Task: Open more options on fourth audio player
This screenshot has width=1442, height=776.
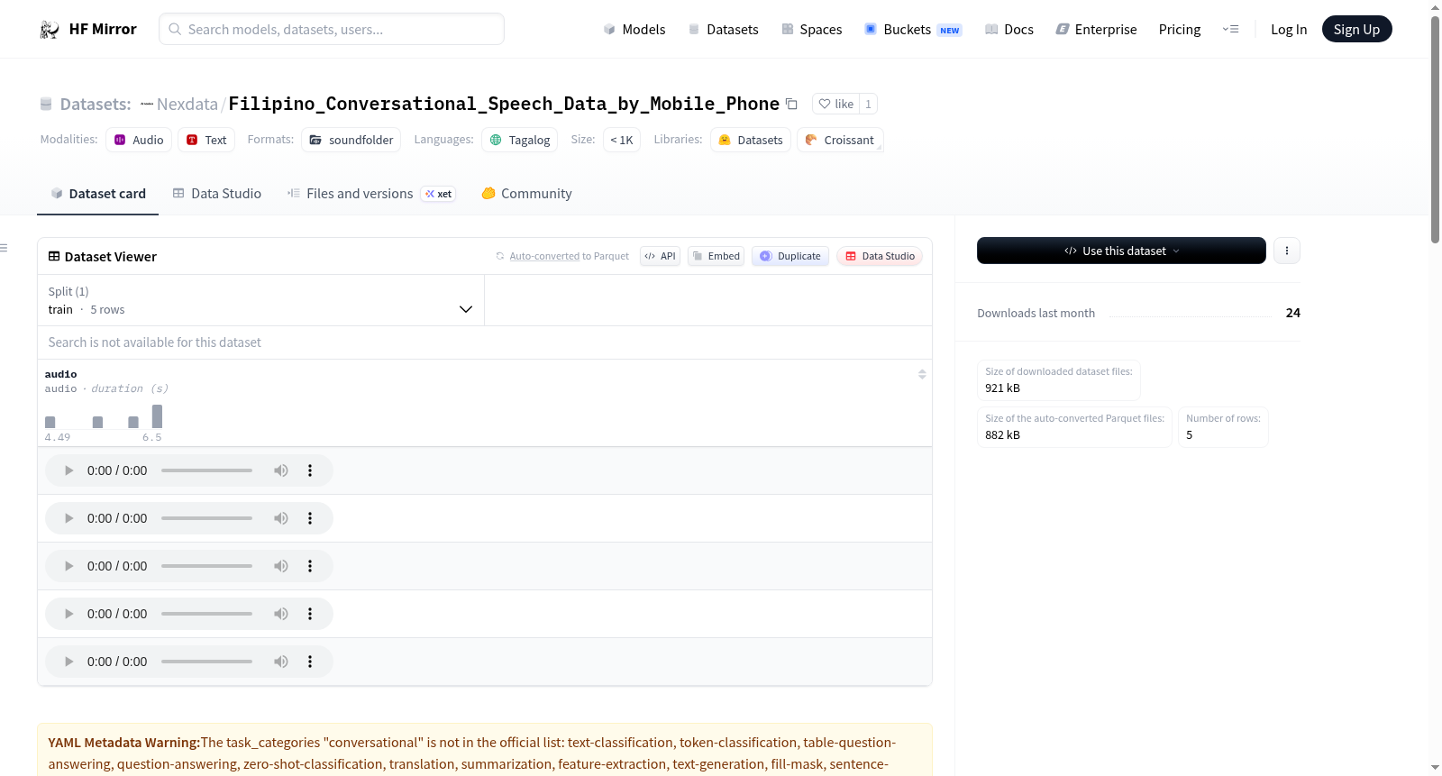Action: (x=310, y=614)
